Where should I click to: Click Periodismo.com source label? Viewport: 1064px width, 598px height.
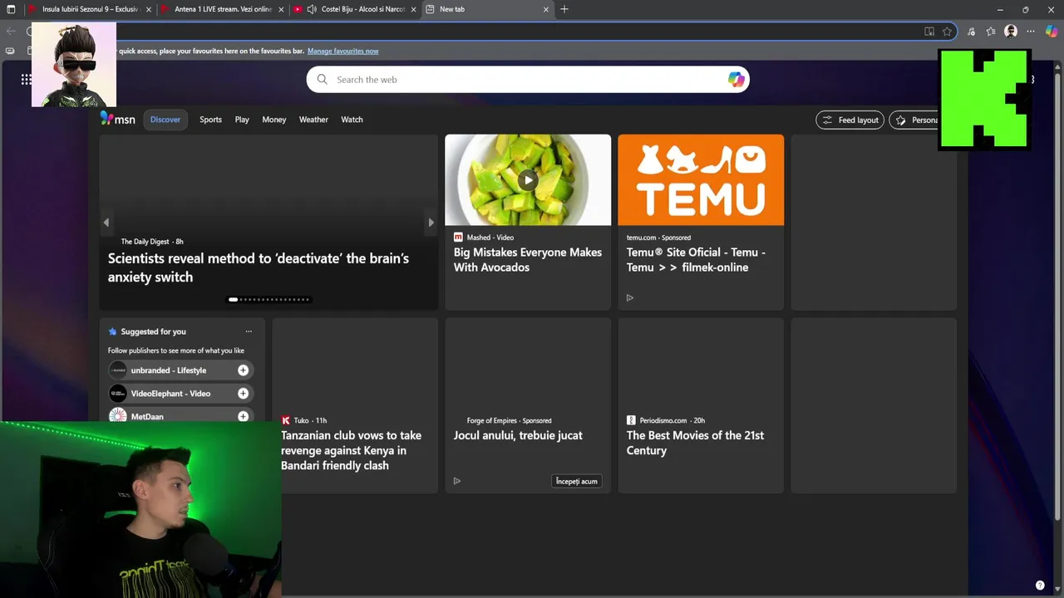click(663, 420)
